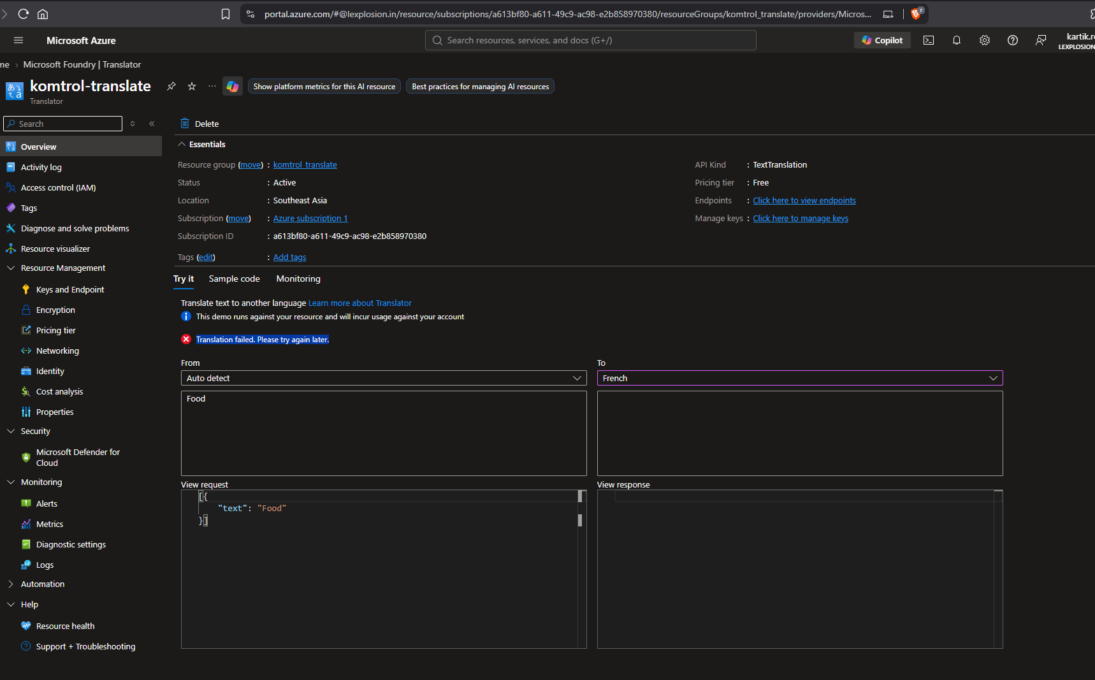The height and width of the screenshot is (680, 1095).
Task: Click the Copilot icon beside resource title
Action: click(233, 86)
